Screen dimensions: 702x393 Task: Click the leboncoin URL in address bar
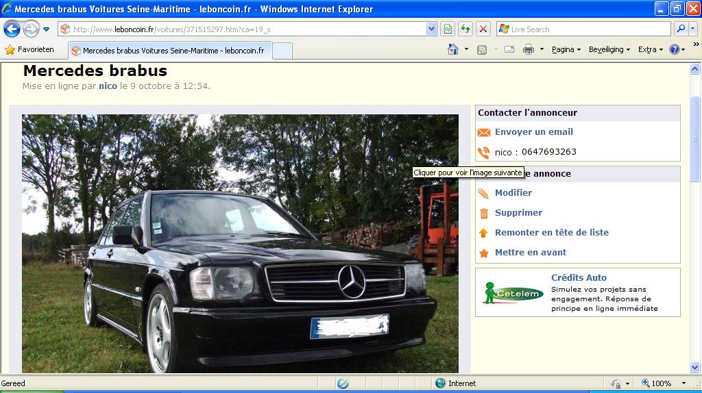coord(171,29)
